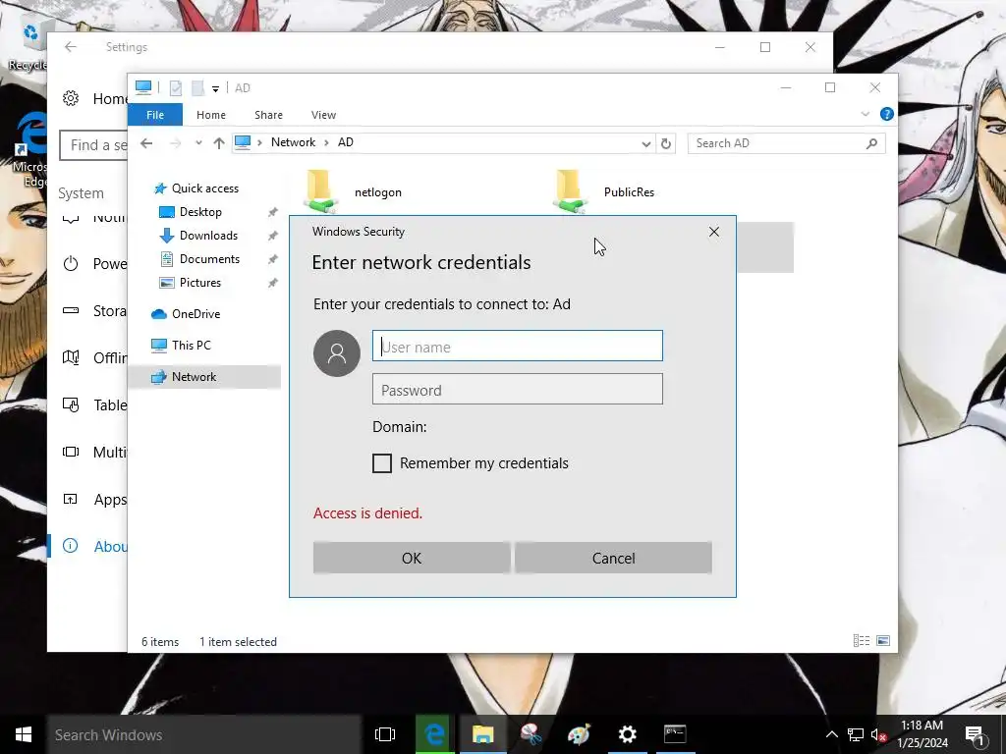Expand the address bar history dropdown
Screen dimensions: 1006x754
click(645, 143)
